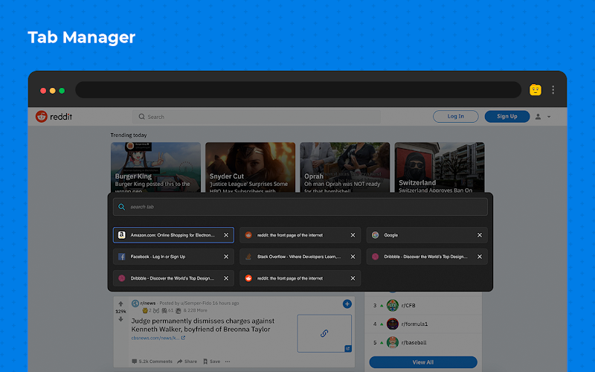
Task: Open the r/news subreddit link
Action: (x=148, y=303)
